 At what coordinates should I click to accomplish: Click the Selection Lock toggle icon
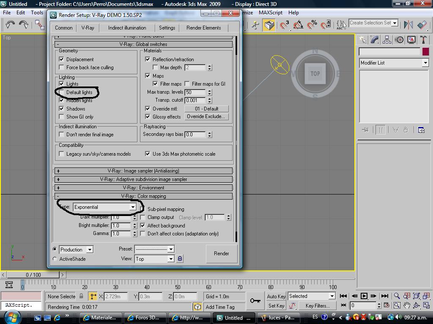[81, 296]
